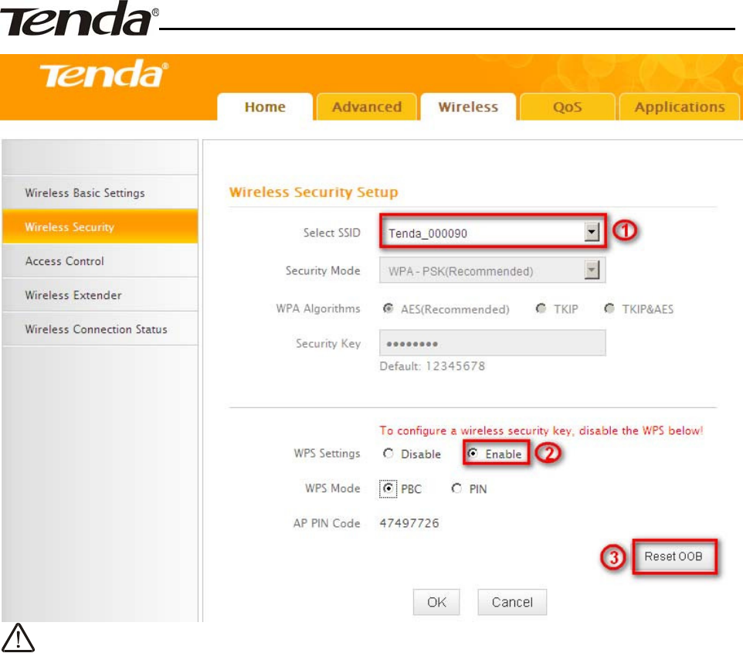Screen dimensions: 743x653
Task: Click the Cancel button
Action: click(x=512, y=602)
